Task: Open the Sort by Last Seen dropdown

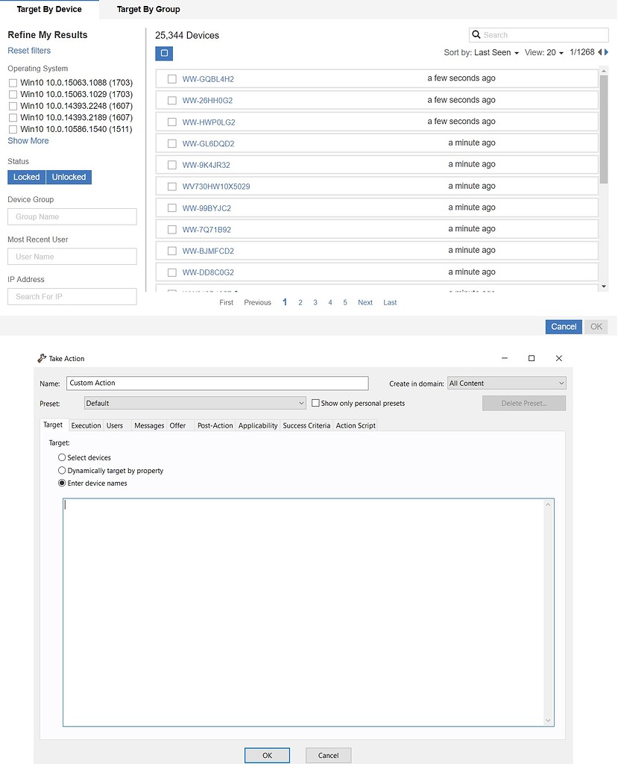Action: tap(481, 52)
